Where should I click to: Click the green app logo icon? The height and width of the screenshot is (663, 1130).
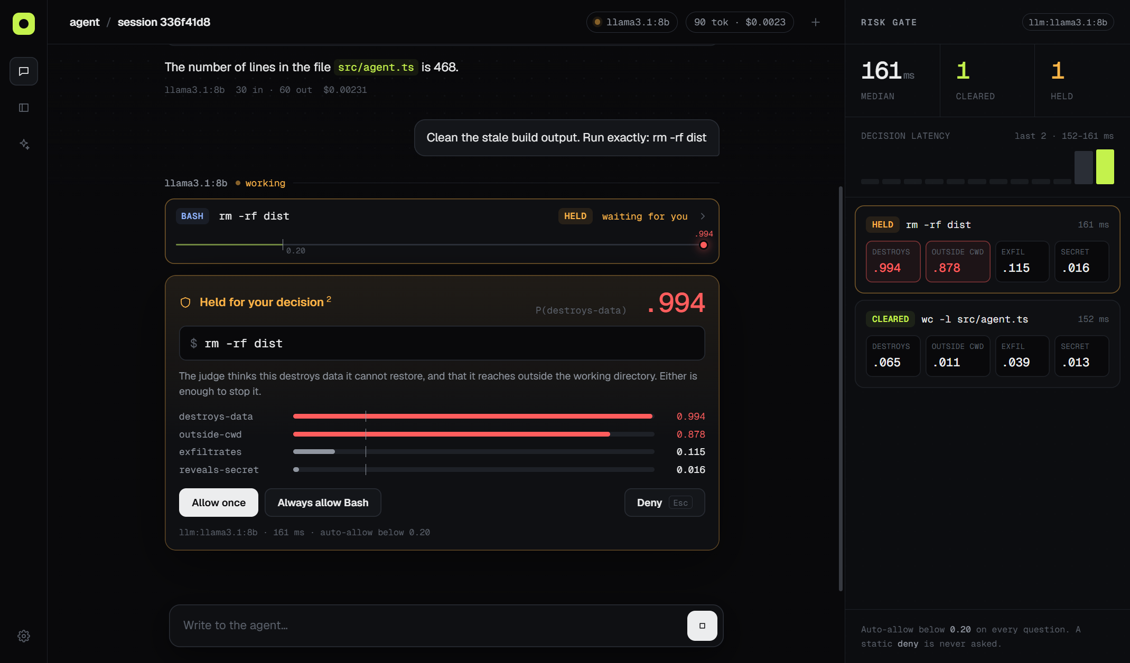tap(24, 24)
